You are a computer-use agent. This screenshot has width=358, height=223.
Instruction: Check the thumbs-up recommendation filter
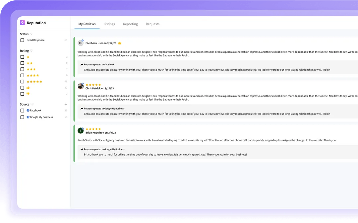22,88
